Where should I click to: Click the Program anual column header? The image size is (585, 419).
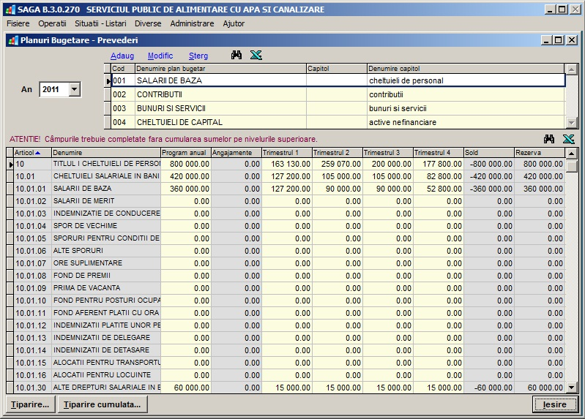186,153
